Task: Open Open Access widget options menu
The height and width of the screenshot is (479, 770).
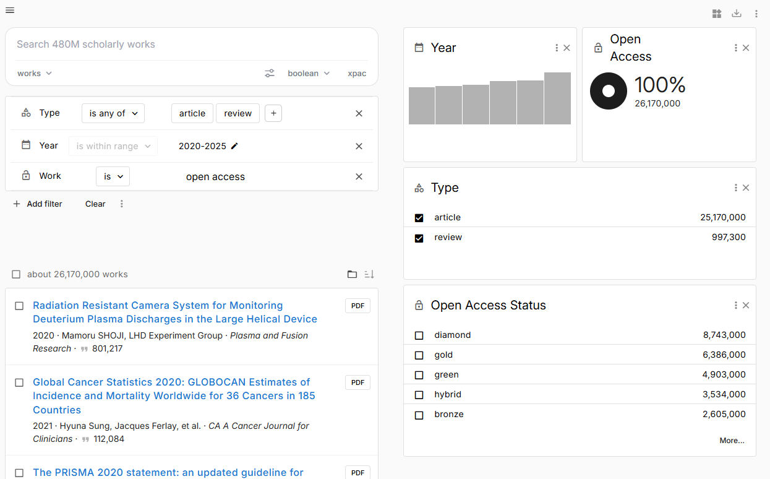Action: (736, 48)
